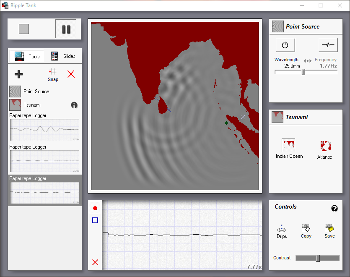The height and width of the screenshot is (277, 350).
Task: Stop the simulation with the square button
Action: pyautogui.click(x=24, y=29)
